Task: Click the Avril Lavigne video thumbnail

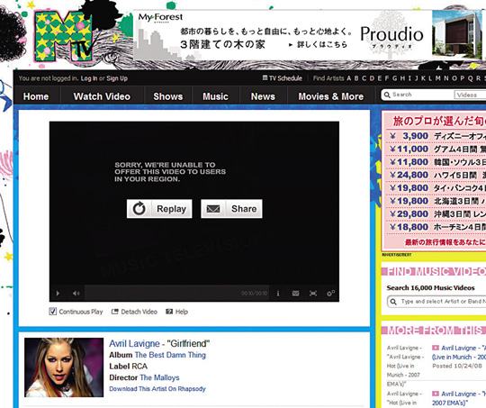Action: coord(64,367)
